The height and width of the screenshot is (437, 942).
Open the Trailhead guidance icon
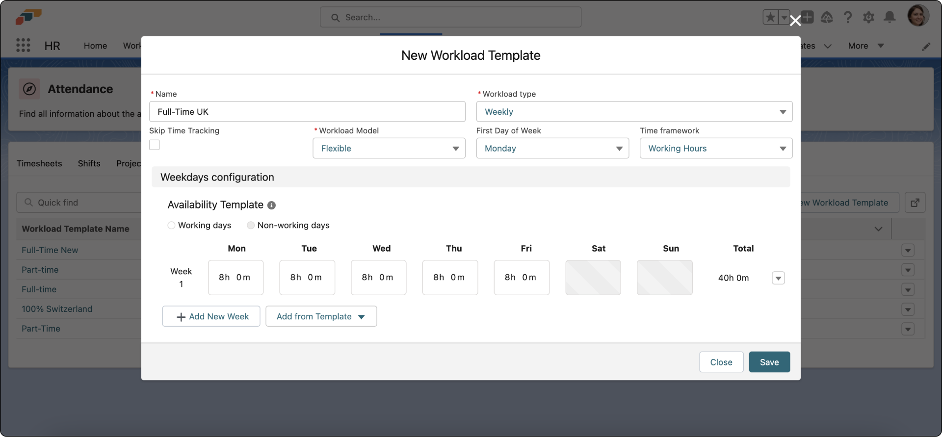point(827,18)
